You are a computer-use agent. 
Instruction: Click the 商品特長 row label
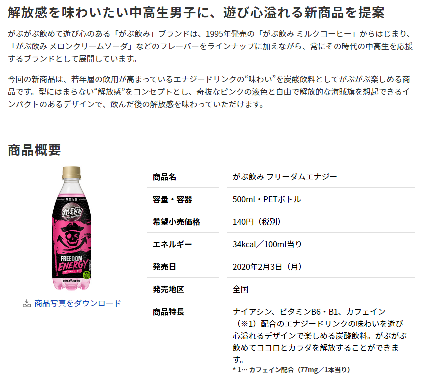click(168, 312)
